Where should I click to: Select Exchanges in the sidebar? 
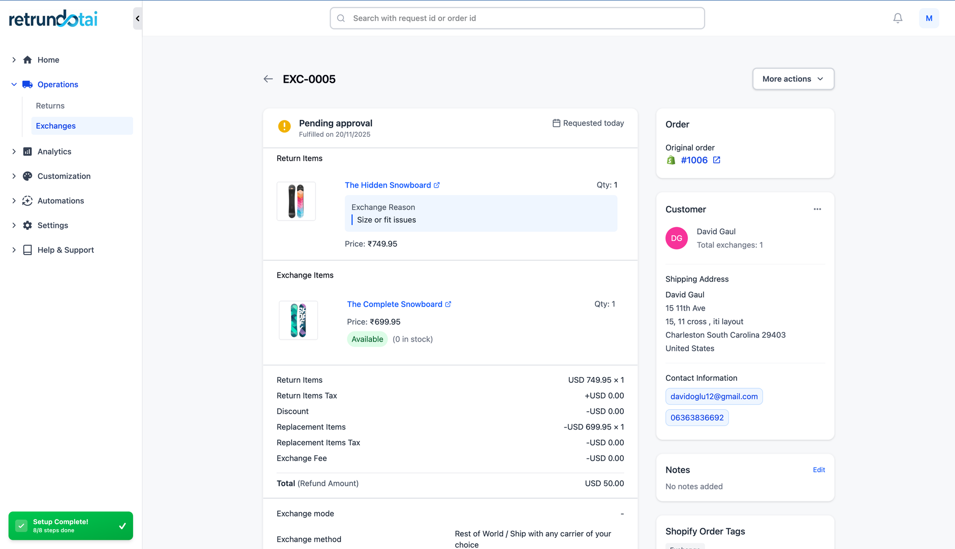(56, 126)
